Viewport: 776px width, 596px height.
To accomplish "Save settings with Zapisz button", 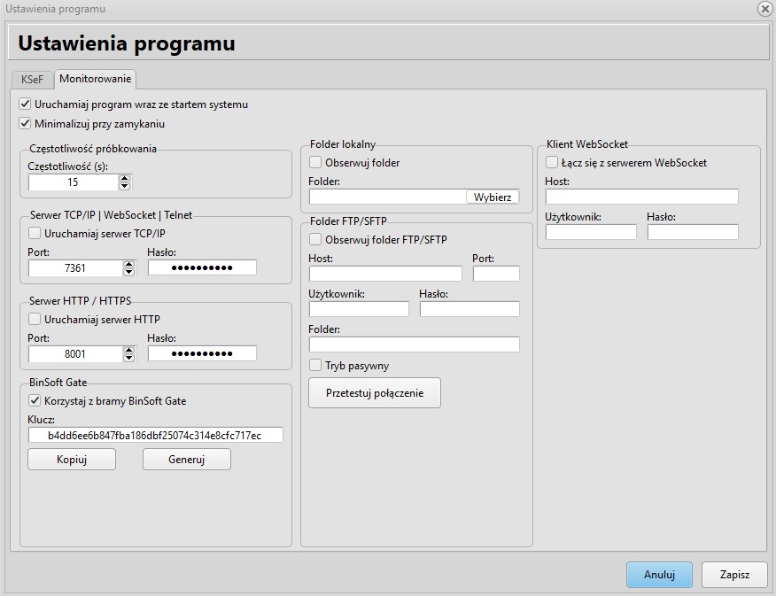I will point(734,575).
